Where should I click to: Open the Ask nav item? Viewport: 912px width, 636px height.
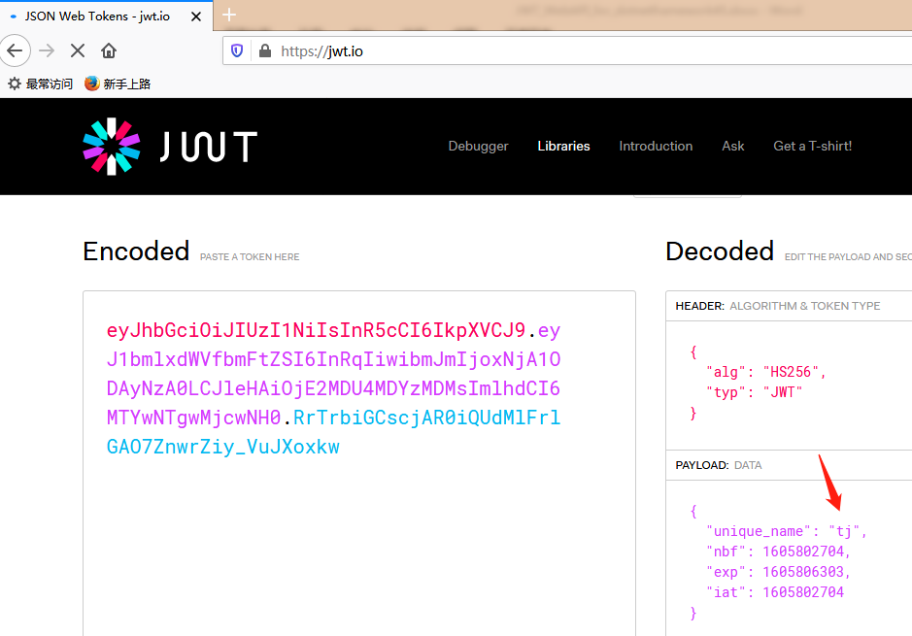[x=733, y=146]
